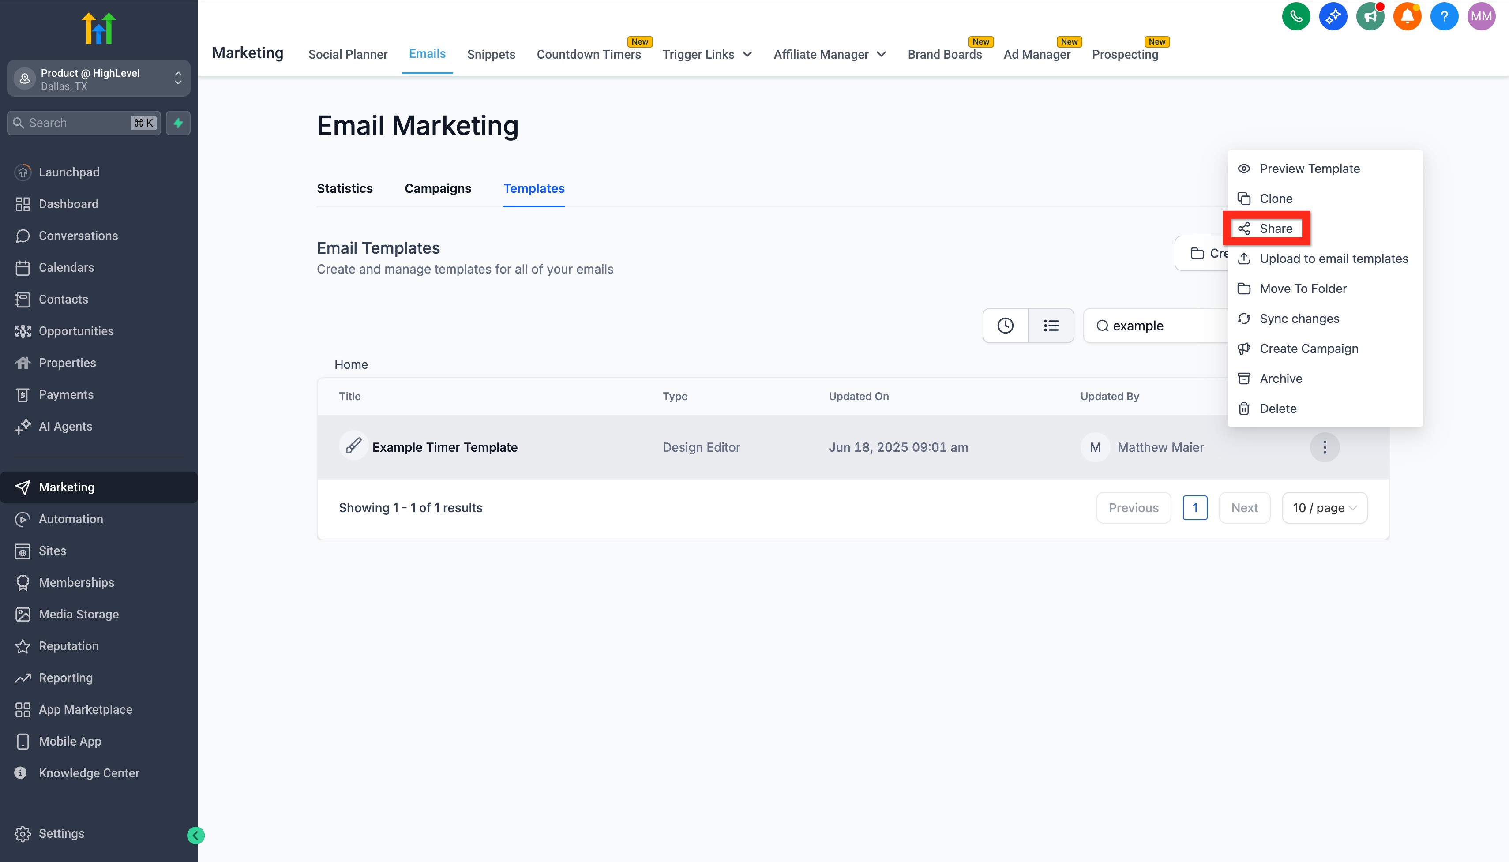
Task: Switch to recent clock view toggle
Action: coord(1005,326)
